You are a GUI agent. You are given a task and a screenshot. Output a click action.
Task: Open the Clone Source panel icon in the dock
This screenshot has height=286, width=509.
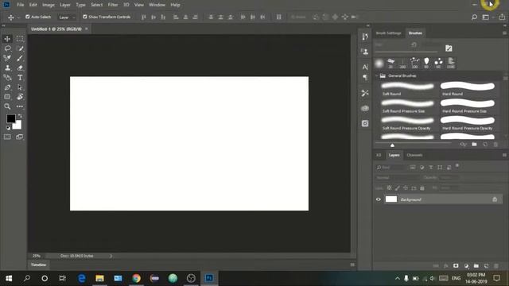(365, 52)
